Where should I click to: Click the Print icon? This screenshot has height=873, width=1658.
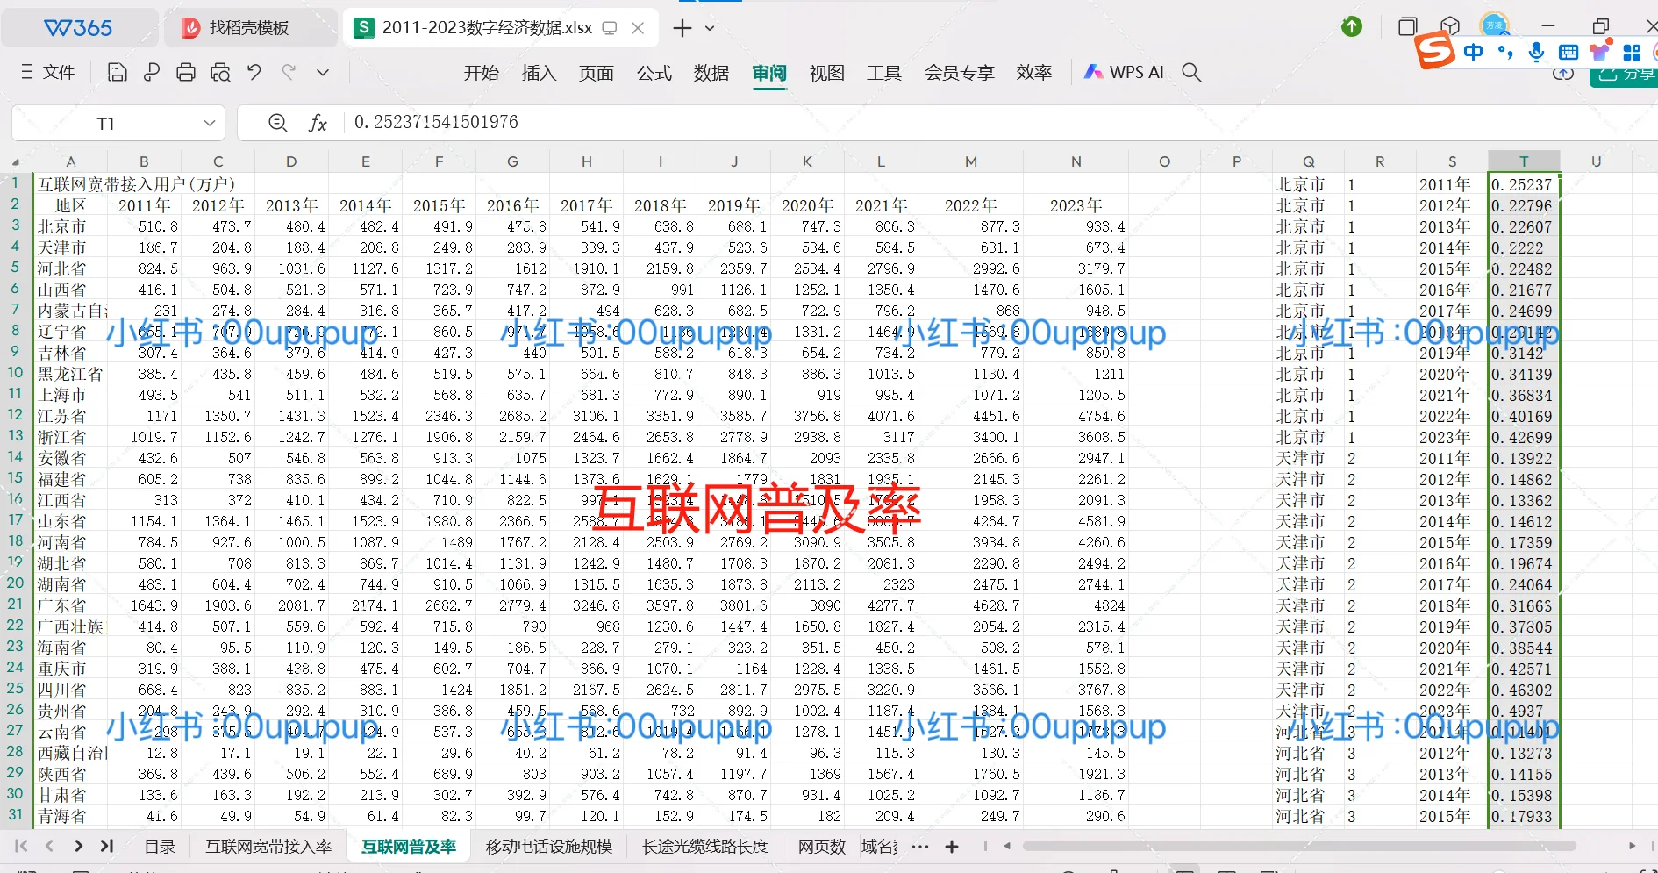coord(185,72)
